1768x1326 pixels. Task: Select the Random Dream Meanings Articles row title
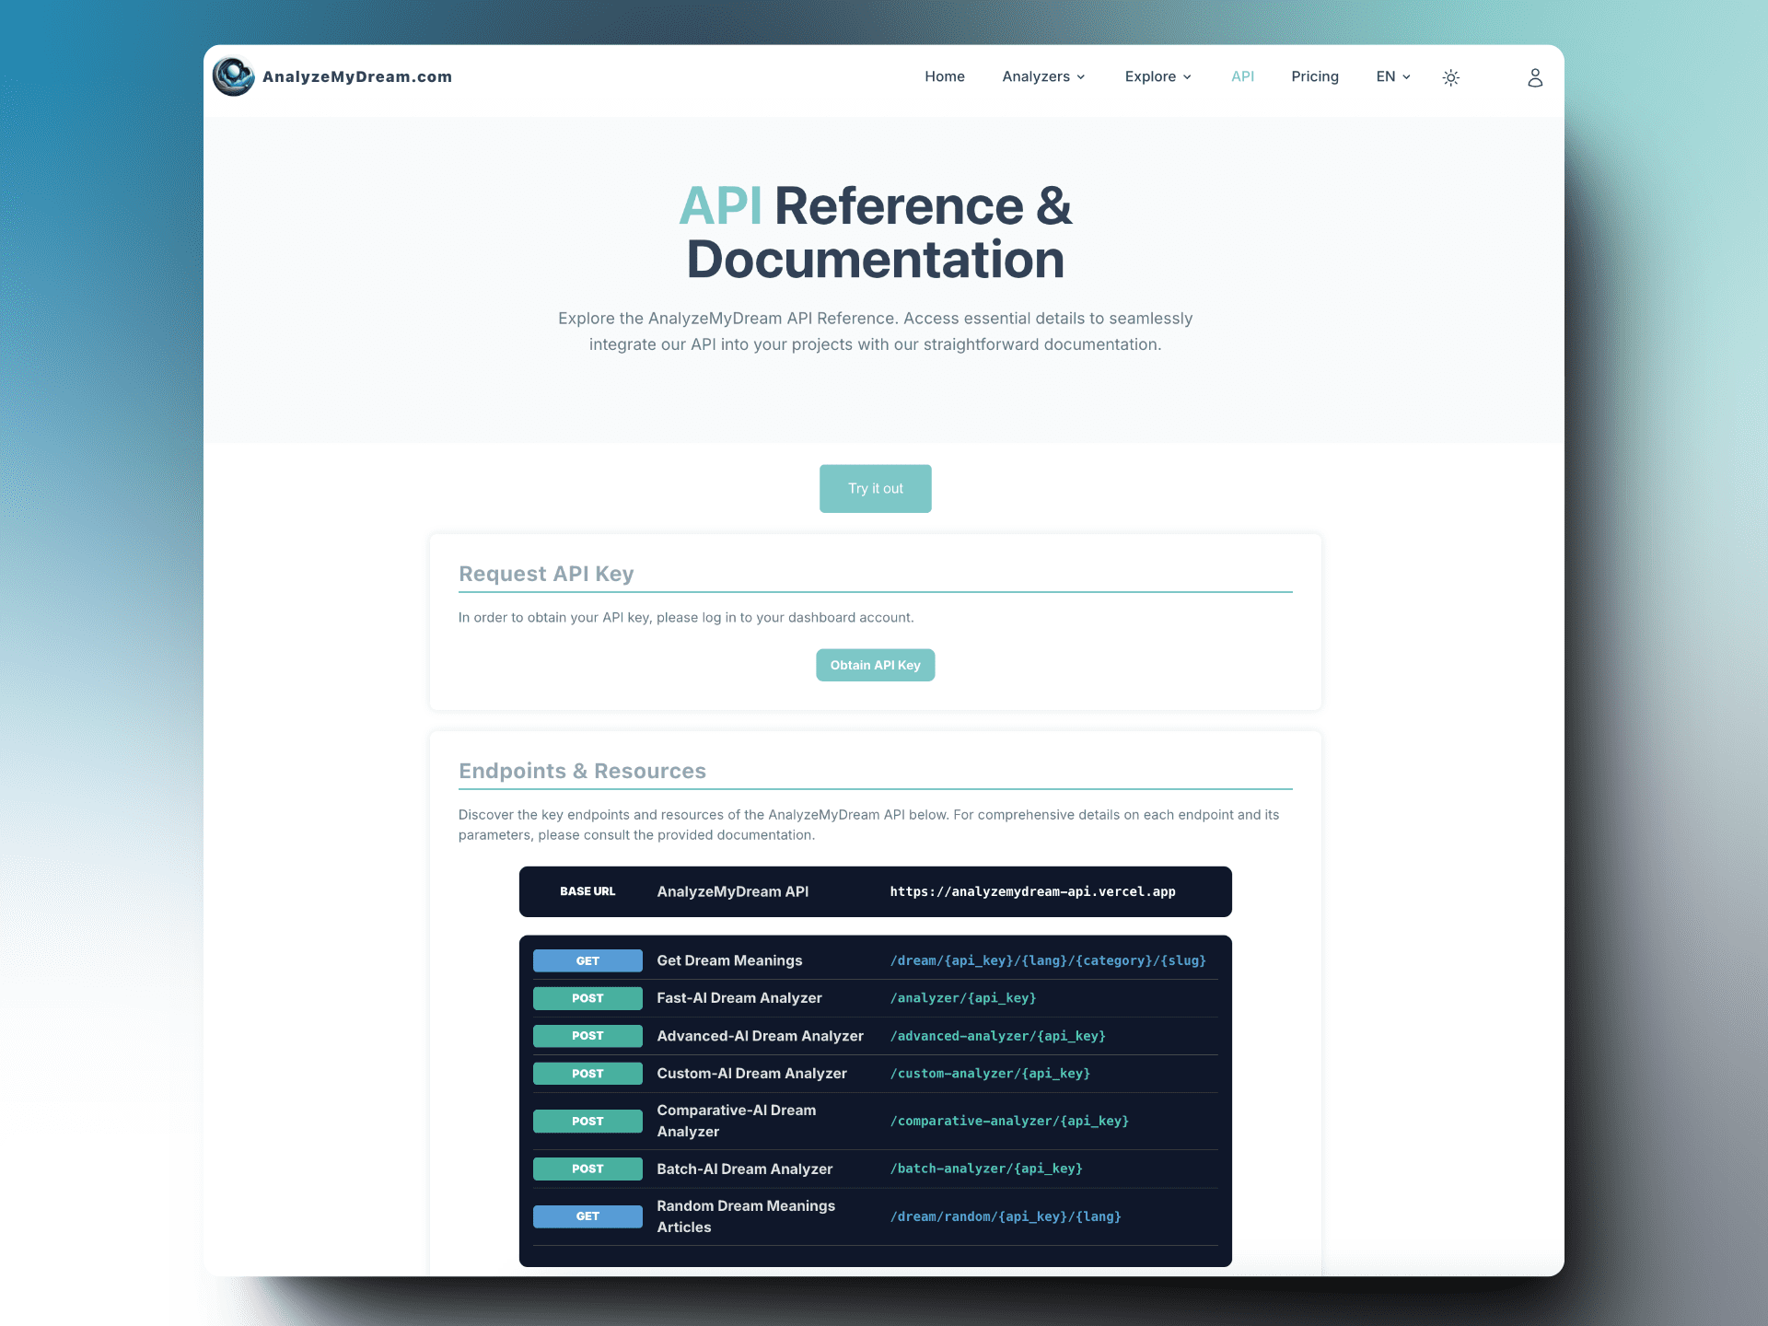click(x=746, y=1216)
